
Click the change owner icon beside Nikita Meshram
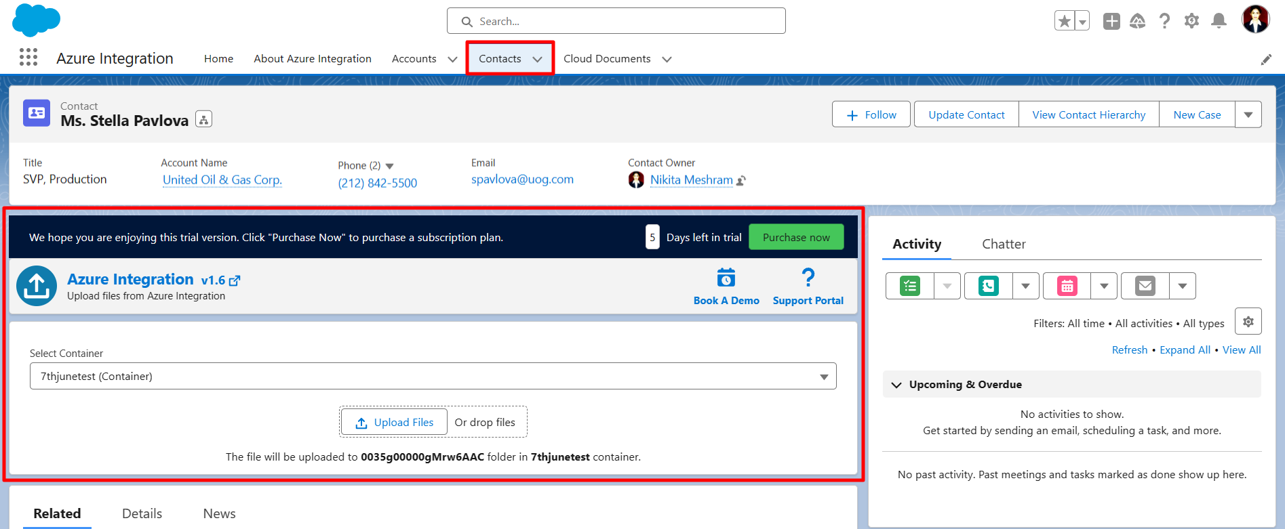point(741,181)
